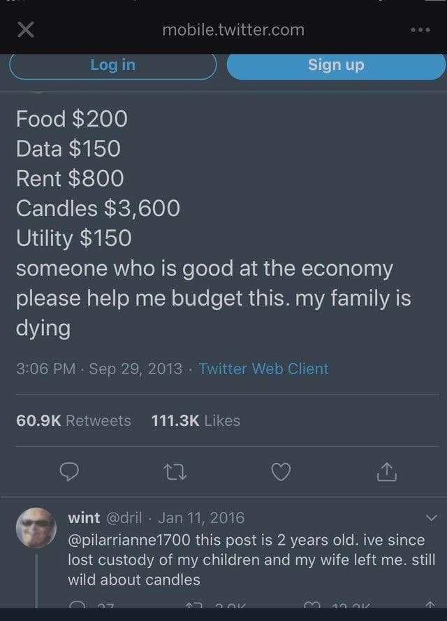The width and height of the screenshot is (447, 621).
Task: Expand the reply's chevron dropdown menu
Action: tap(432, 518)
